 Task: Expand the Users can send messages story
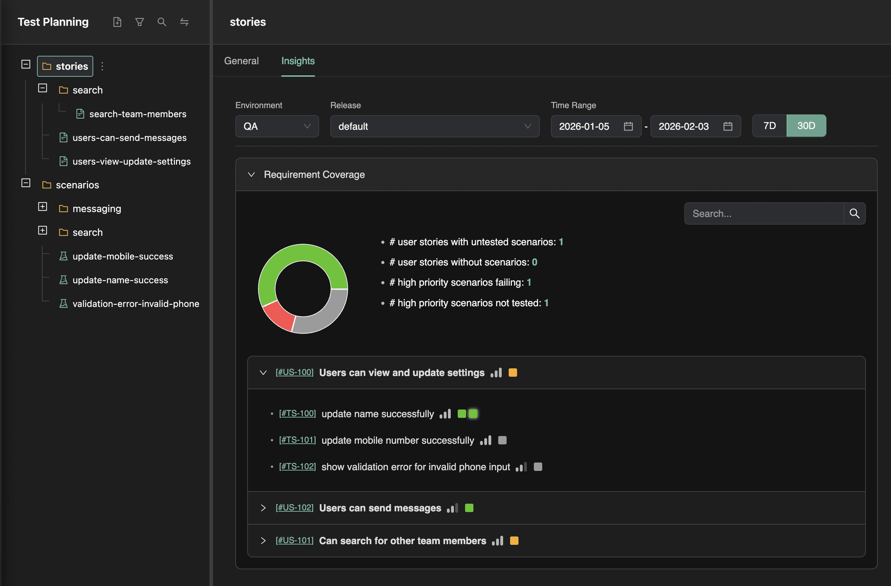click(263, 508)
